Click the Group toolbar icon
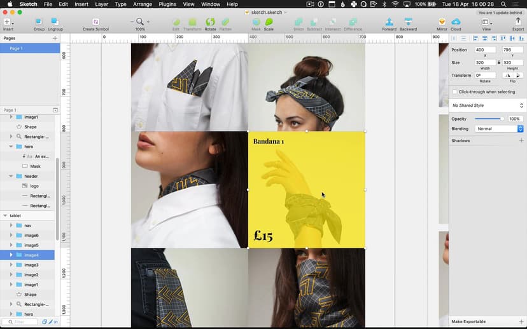 39,22
